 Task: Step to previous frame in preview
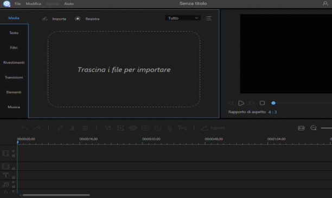[231, 103]
